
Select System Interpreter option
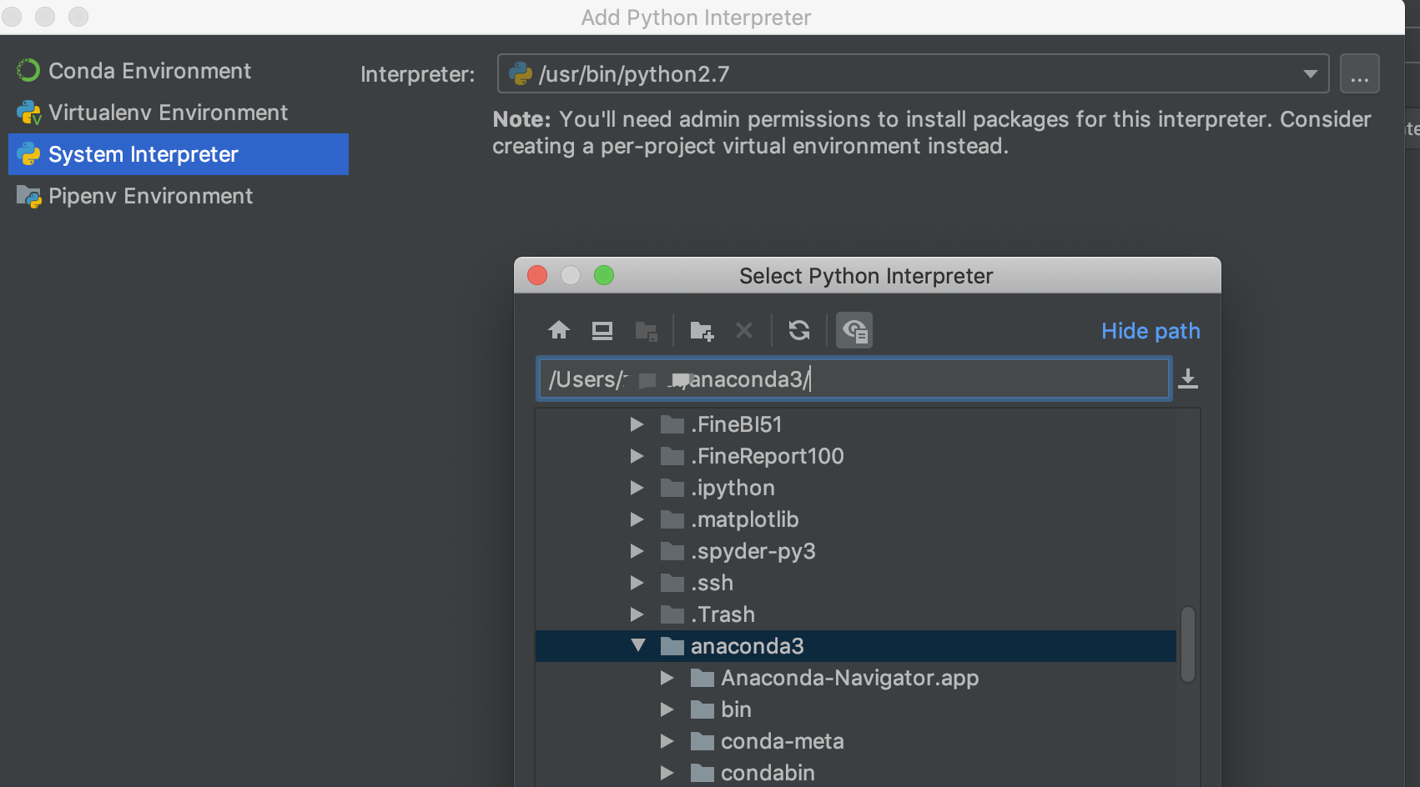click(179, 154)
